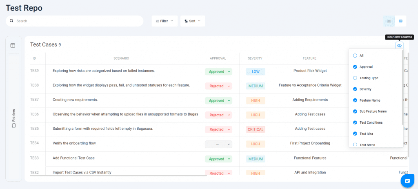Screen dimensions: 418x189
Task: Click the CRITICAL severity badge on TES5
Action: tap(256, 129)
